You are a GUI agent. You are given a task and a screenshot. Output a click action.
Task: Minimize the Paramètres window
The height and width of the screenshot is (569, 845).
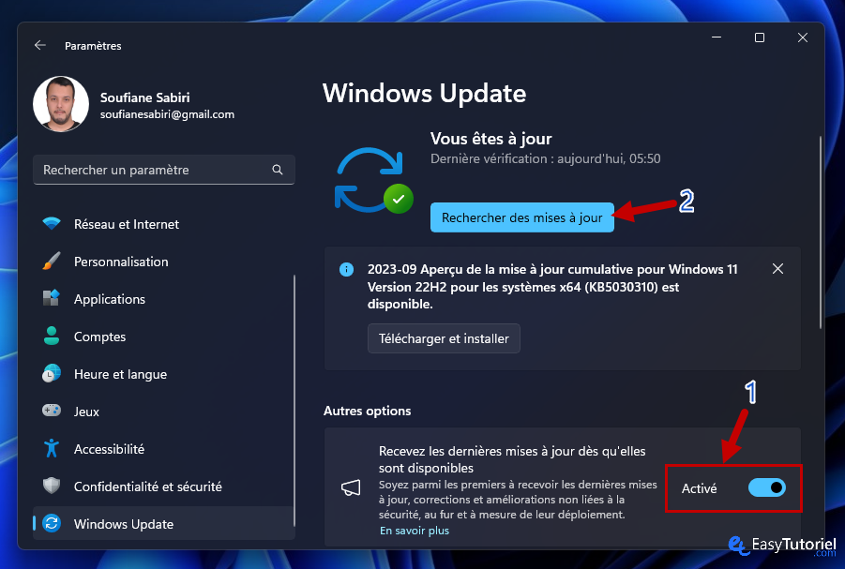(x=717, y=37)
